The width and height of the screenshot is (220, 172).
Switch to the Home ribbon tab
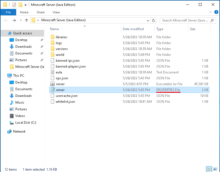pyautogui.click(x=24, y=12)
